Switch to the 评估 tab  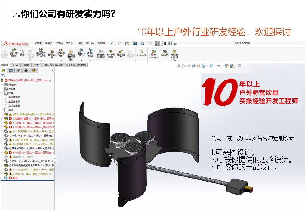coord(37,65)
